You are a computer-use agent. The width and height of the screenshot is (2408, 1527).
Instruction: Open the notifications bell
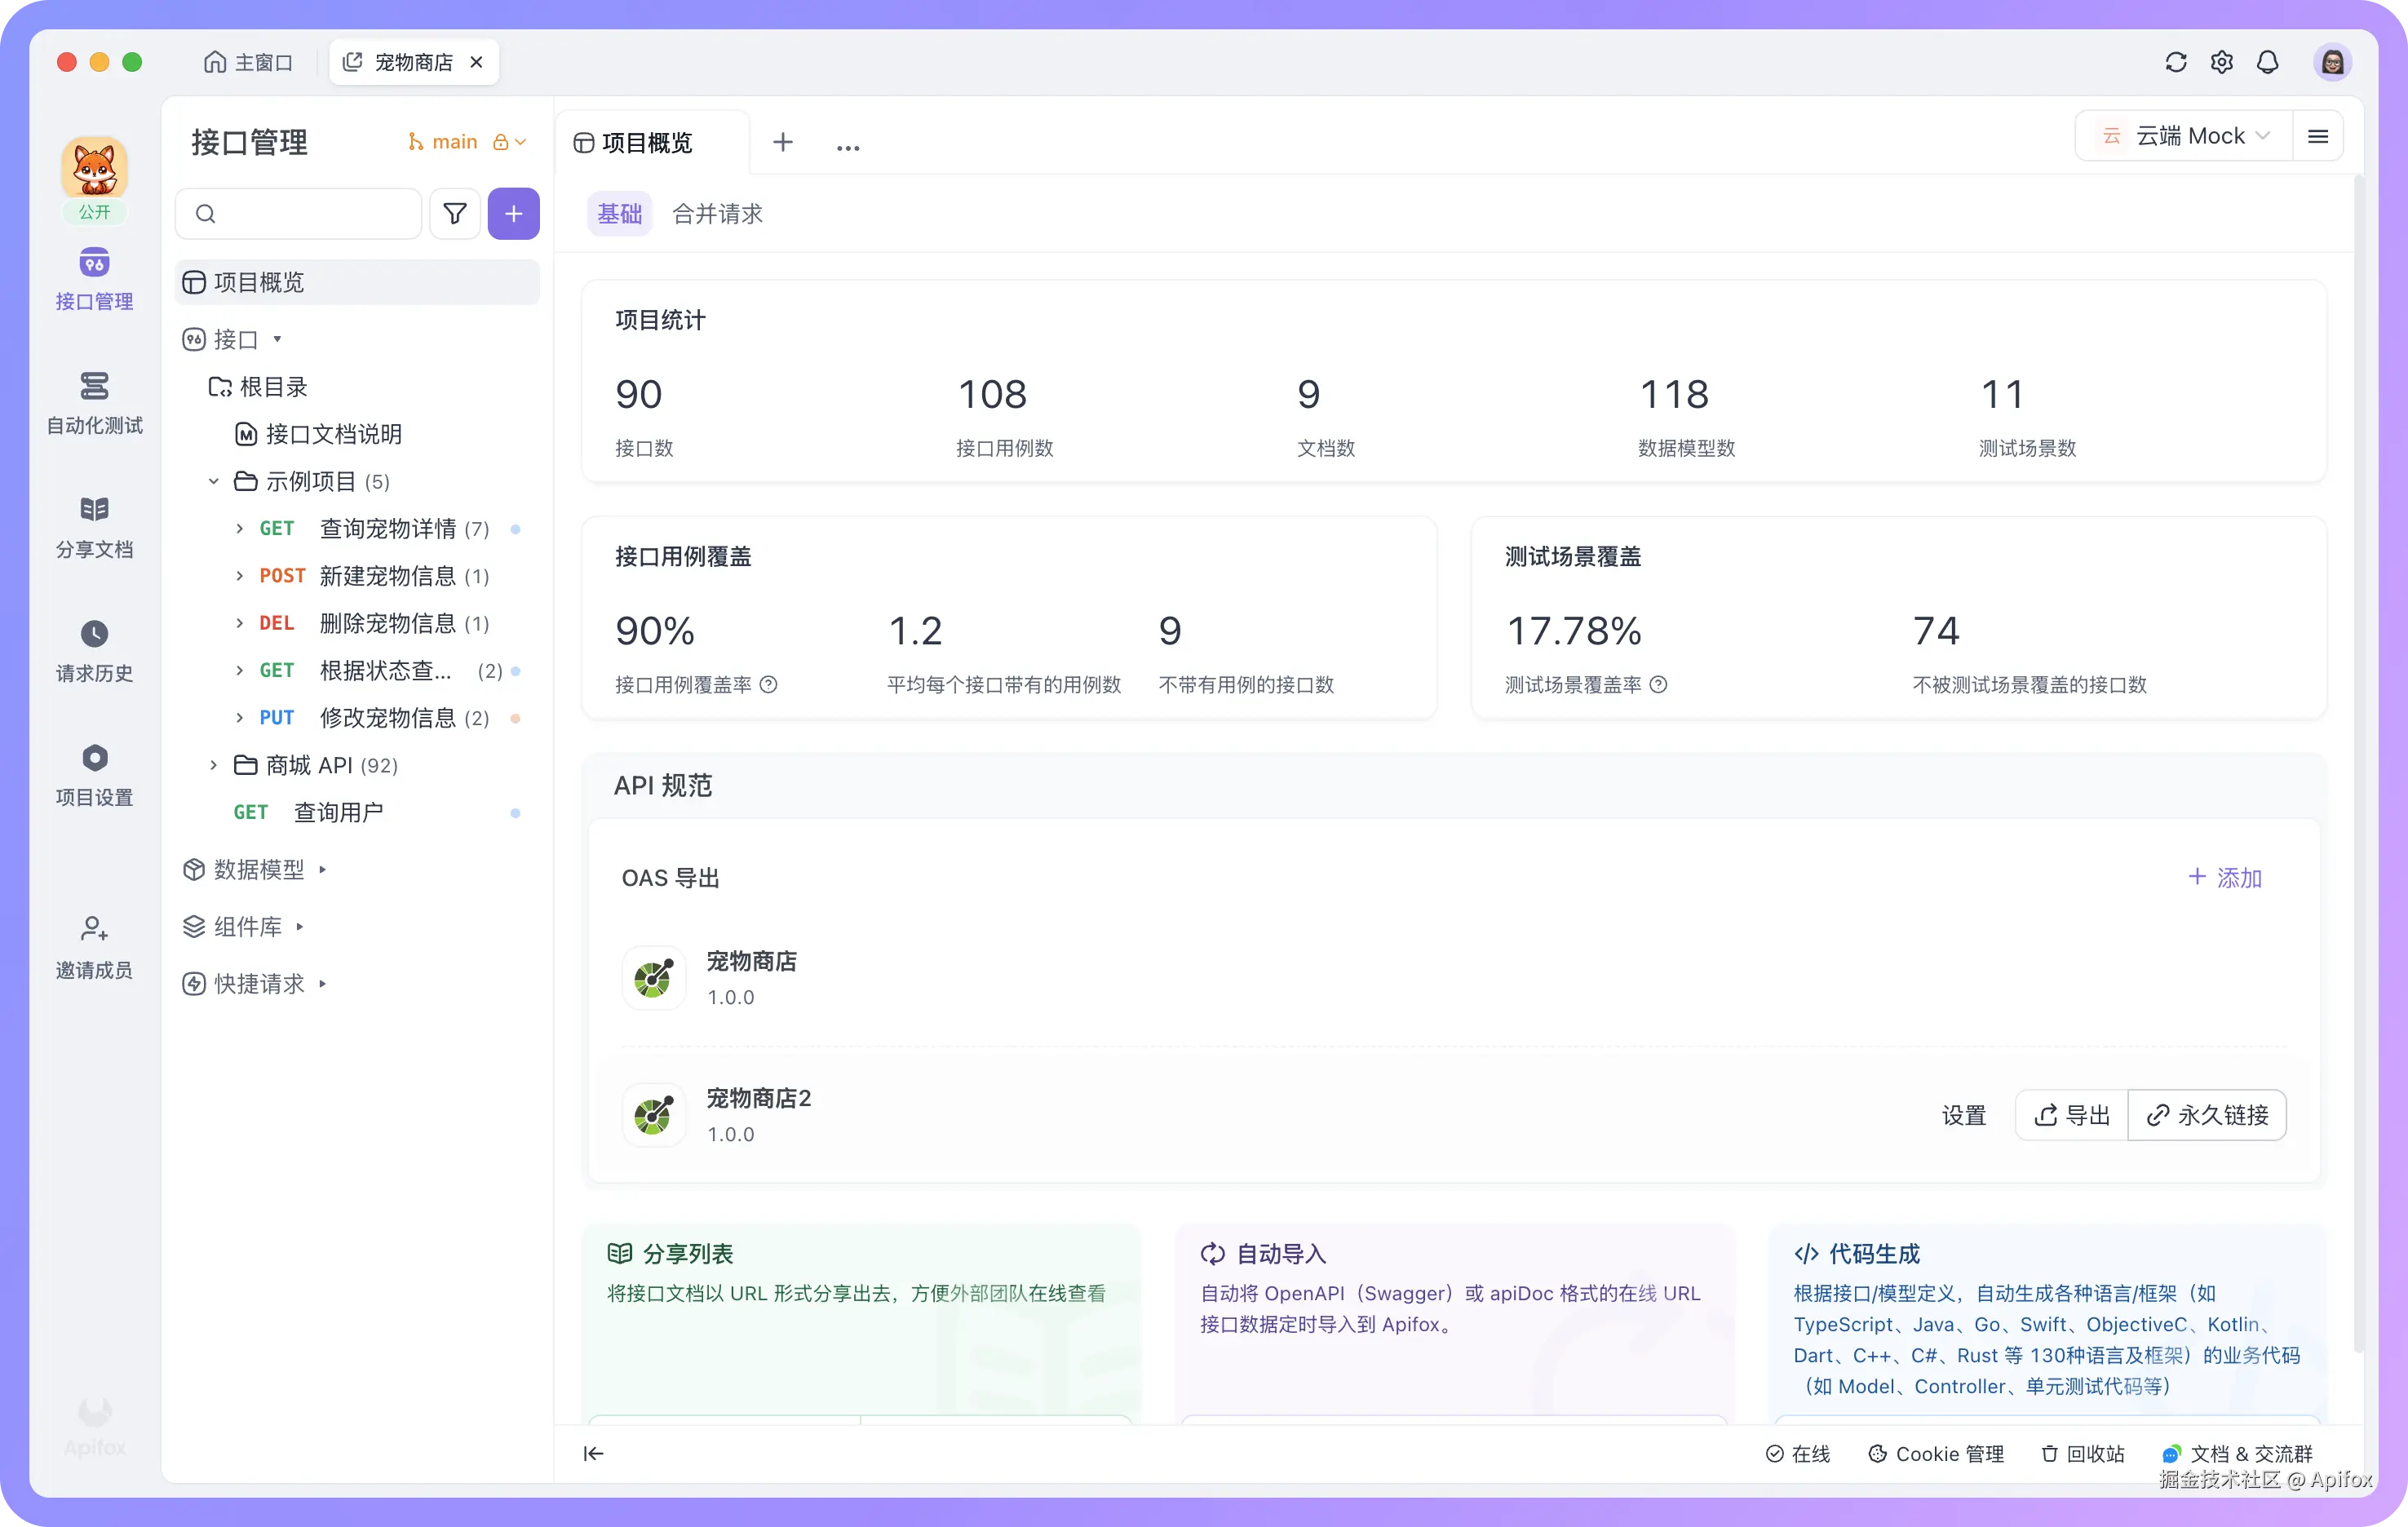(2267, 62)
